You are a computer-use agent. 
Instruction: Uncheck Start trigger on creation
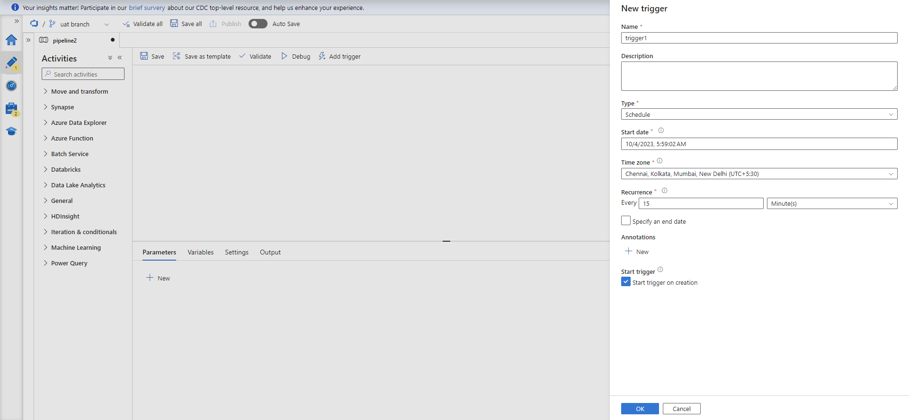pos(626,282)
